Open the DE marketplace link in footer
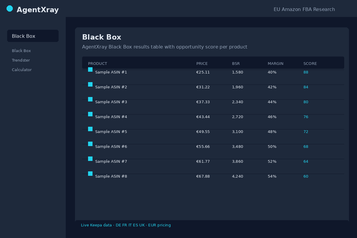Image resolution: width=357 pixels, height=238 pixels. click(118, 225)
